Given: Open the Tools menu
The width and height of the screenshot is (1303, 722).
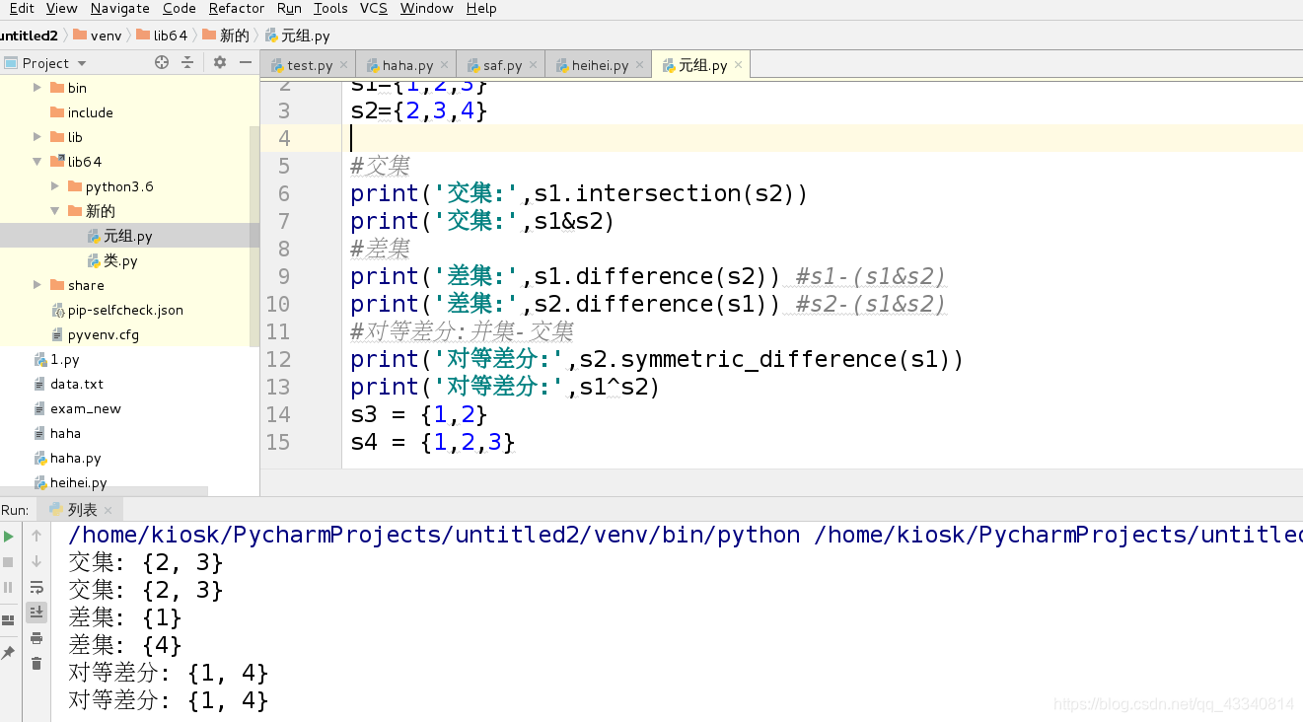Looking at the screenshot, I should click(x=330, y=8).
